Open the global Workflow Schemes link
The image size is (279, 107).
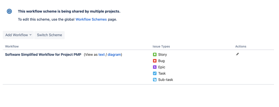coord(91,19)
